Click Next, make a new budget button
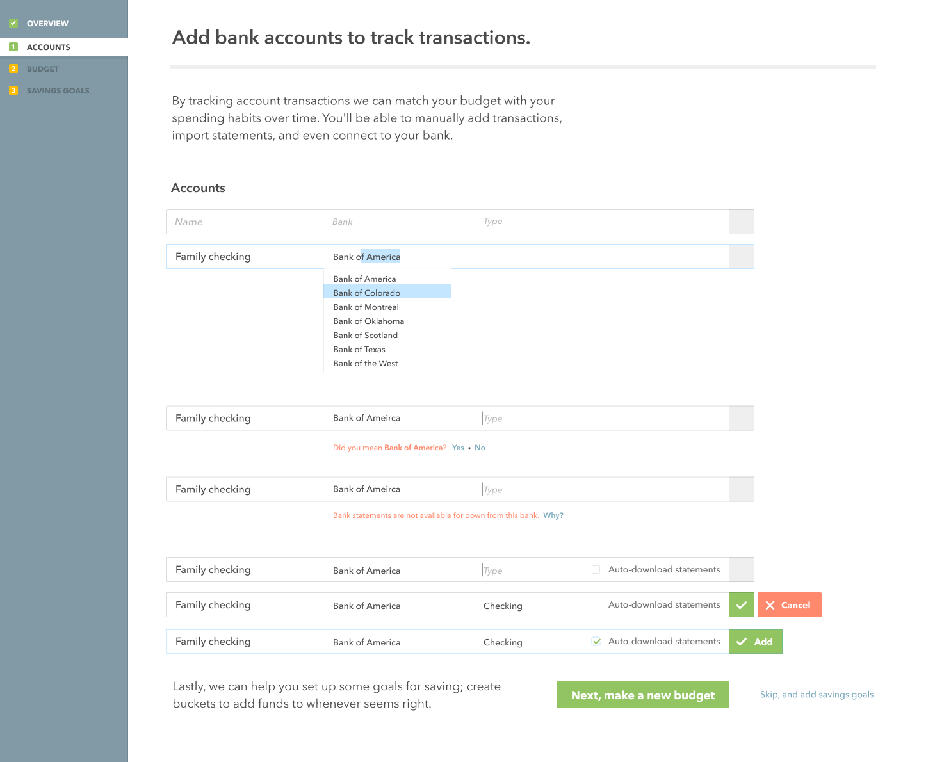The width and height of the screenshot is (935, 762). point(643,695)
